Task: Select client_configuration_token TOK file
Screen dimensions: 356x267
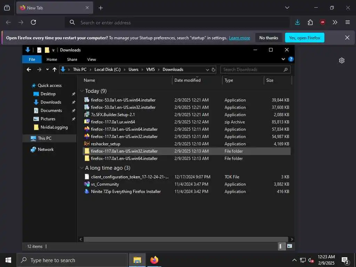Action: pos(186,177)
